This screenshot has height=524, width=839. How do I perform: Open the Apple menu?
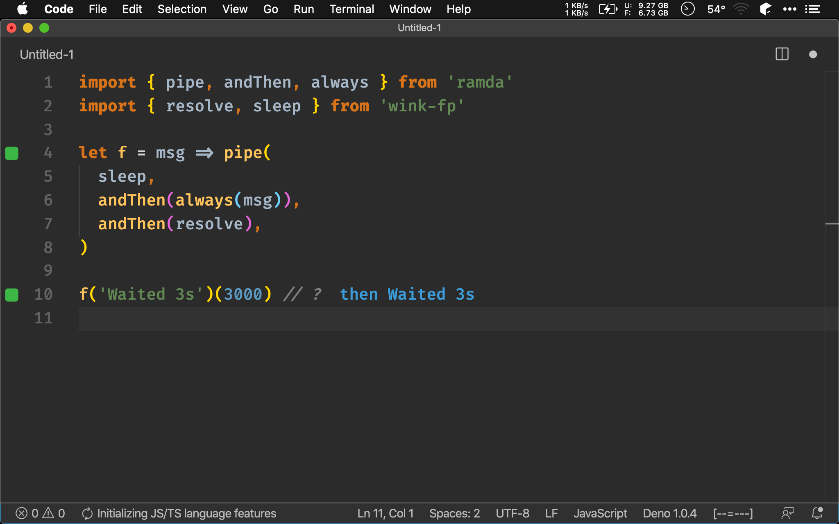23,9
